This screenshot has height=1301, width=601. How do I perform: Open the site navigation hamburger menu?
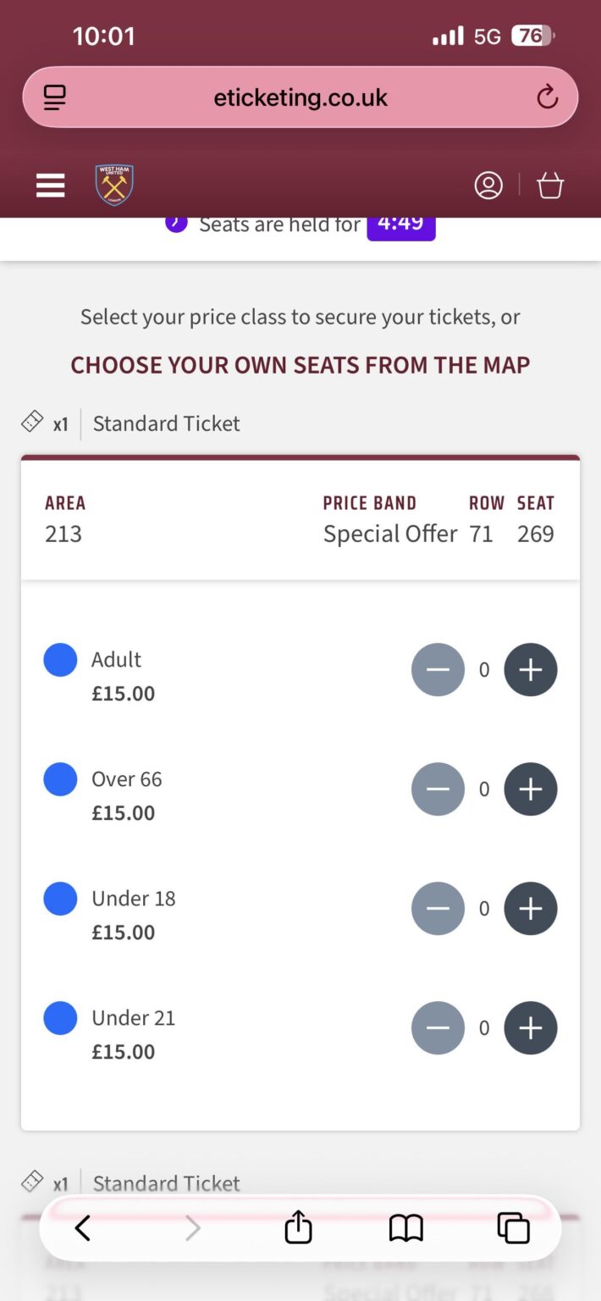pos(50,185)
